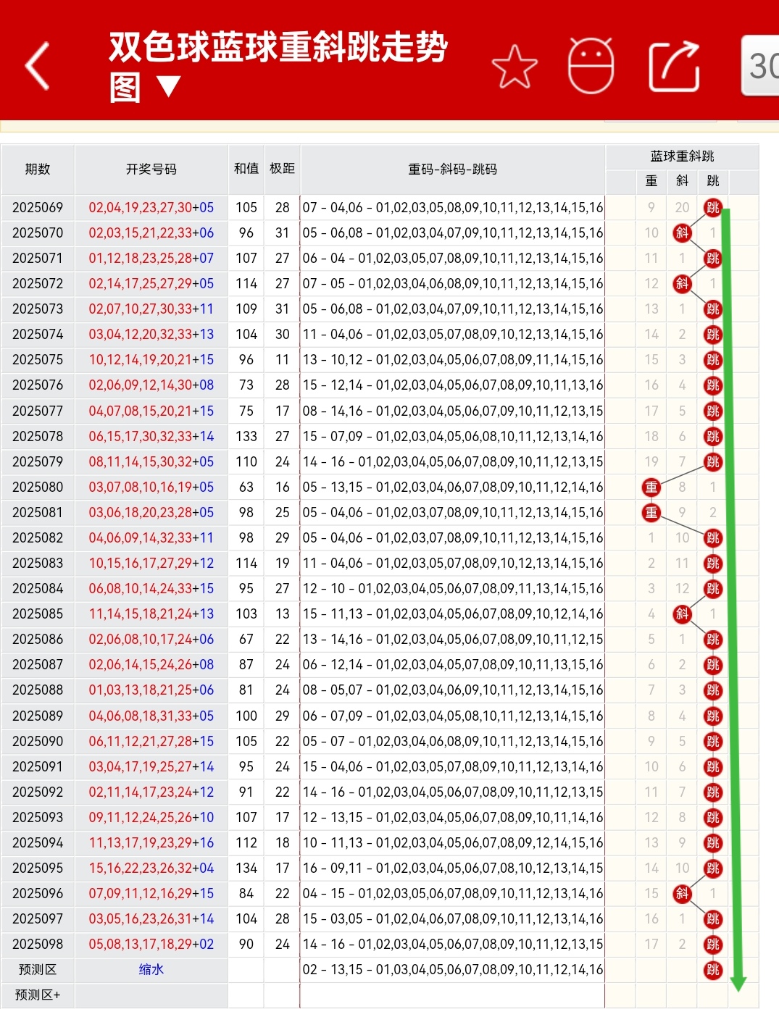Image resolution: width=779 pixels, height=1009 pixels.
Task: Tap the back arrow in the red header
Action: click(37, 65)
